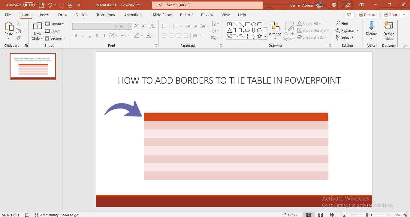Click the Dictate microphone icon
Viewport: 410px width, 217px height.
[x=371, y=26]
